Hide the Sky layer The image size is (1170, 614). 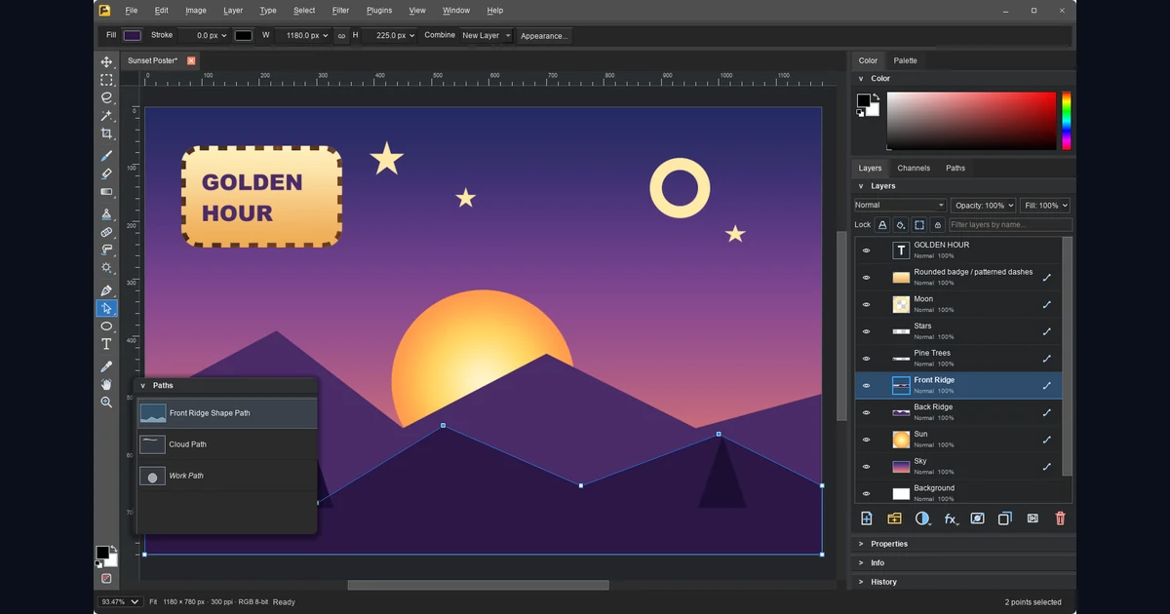(x=866, y=467)
